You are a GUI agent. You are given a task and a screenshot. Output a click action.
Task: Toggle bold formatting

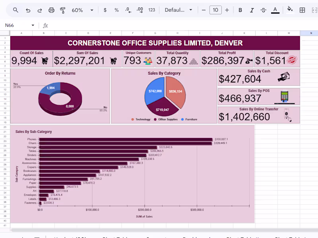[240, 10]
